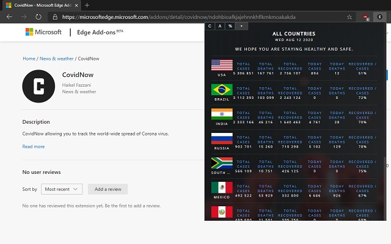Select the C tab in popup
The height and width of the screenshot is (244, 391).
click(x=210, y=26)
